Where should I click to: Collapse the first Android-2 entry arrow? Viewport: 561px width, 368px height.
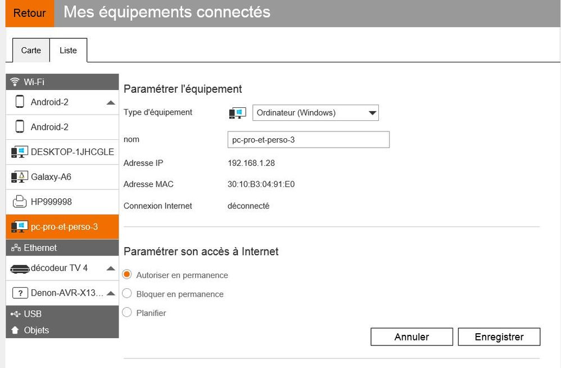(111, 103)
